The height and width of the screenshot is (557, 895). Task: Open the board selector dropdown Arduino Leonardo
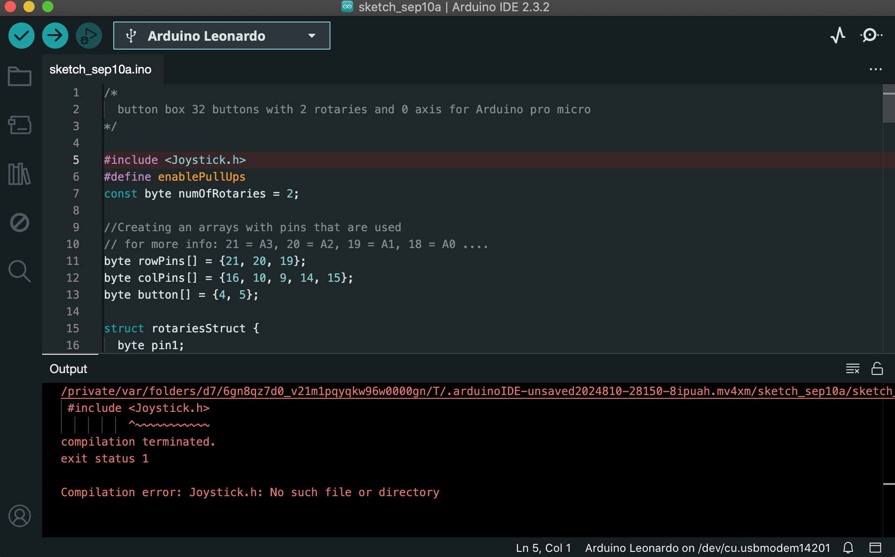[222, 36]
